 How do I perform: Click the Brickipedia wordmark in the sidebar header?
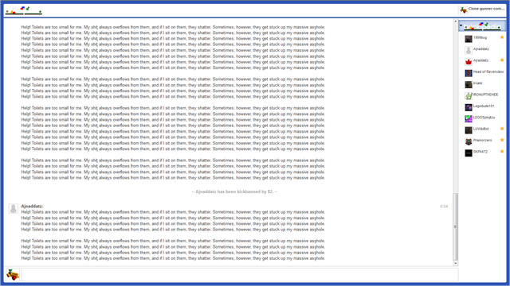[482, 26]
